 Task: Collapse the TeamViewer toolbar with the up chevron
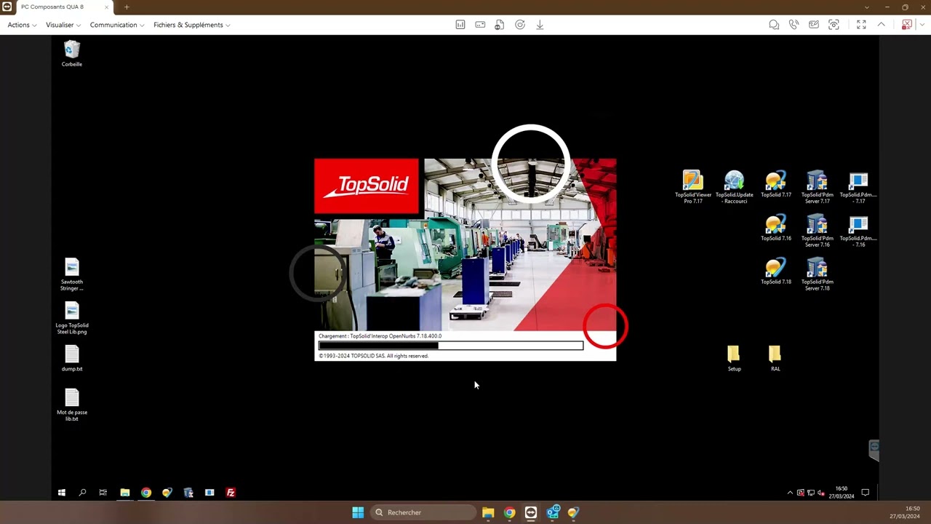point(881,25)
